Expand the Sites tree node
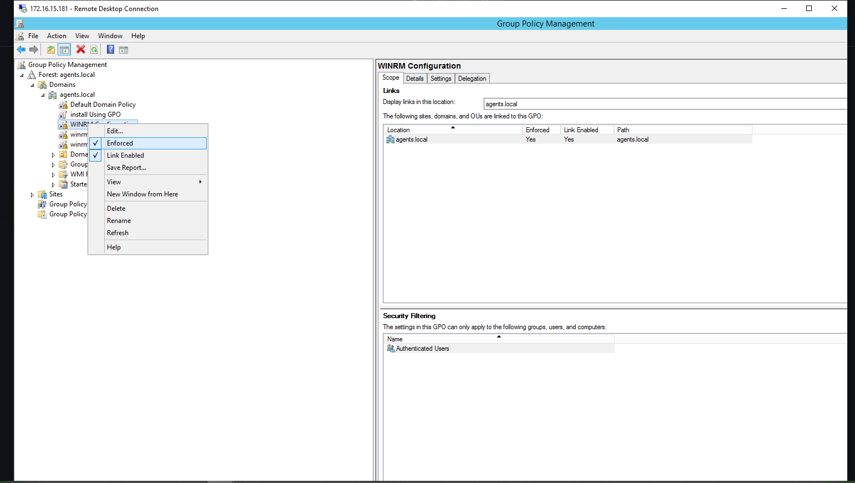Image resolution: width=855 pixels, height=483 pixels. click(32, 195)
